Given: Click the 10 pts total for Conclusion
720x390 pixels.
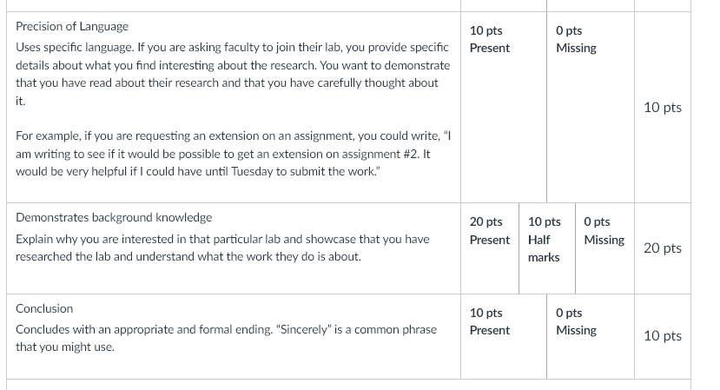Looking at the screenshot, I should [x=662, y=336].
